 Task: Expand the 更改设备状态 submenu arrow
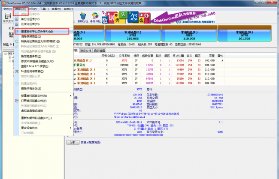coord(71,128)
